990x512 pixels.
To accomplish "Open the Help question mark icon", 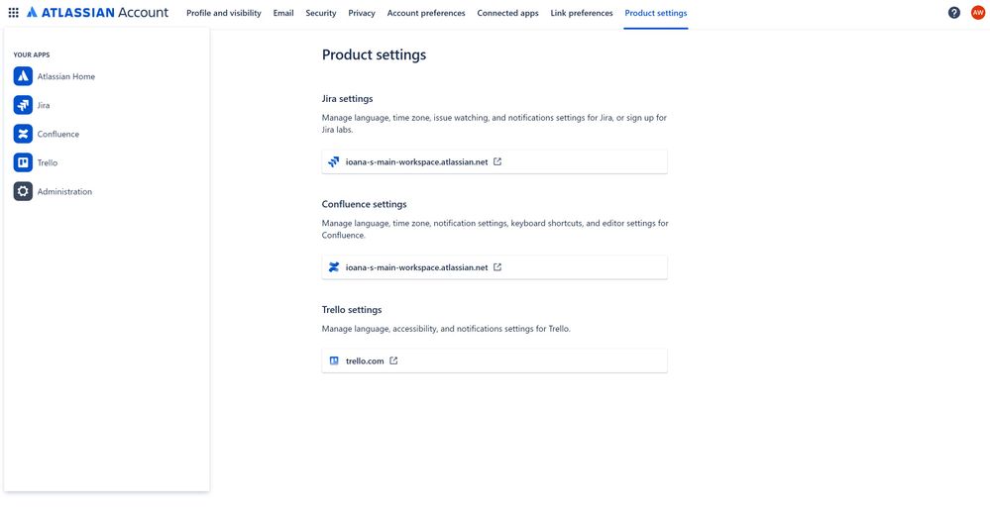I will tap(954, 13).
